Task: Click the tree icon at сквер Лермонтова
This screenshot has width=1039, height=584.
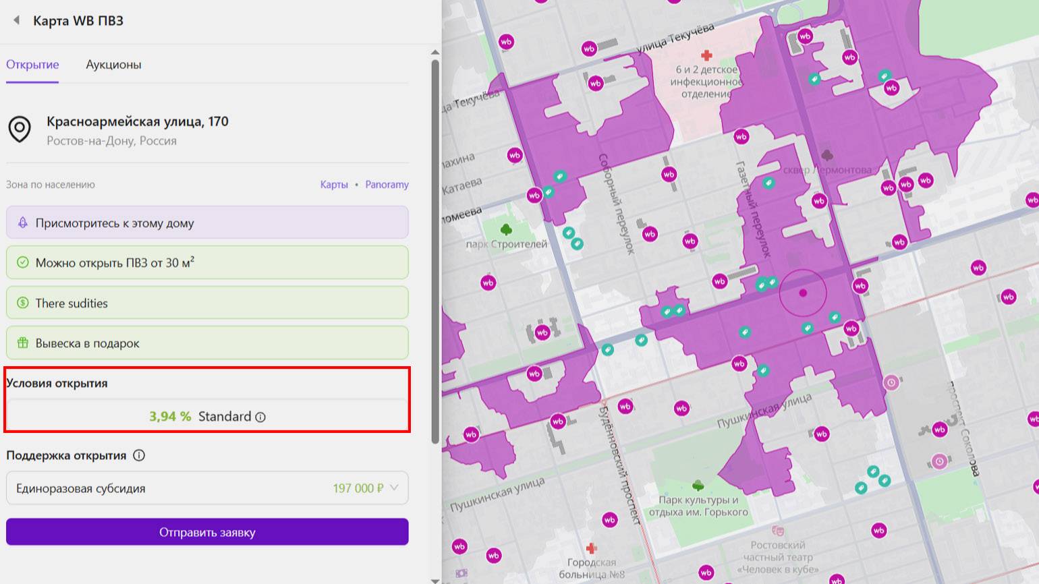Action: [828, 156]
